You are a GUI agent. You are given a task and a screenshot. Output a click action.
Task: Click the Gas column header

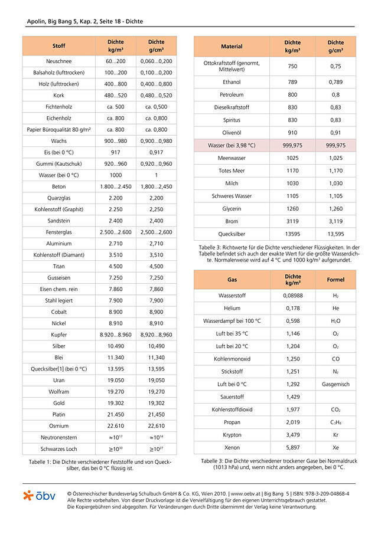coord(232,280)
